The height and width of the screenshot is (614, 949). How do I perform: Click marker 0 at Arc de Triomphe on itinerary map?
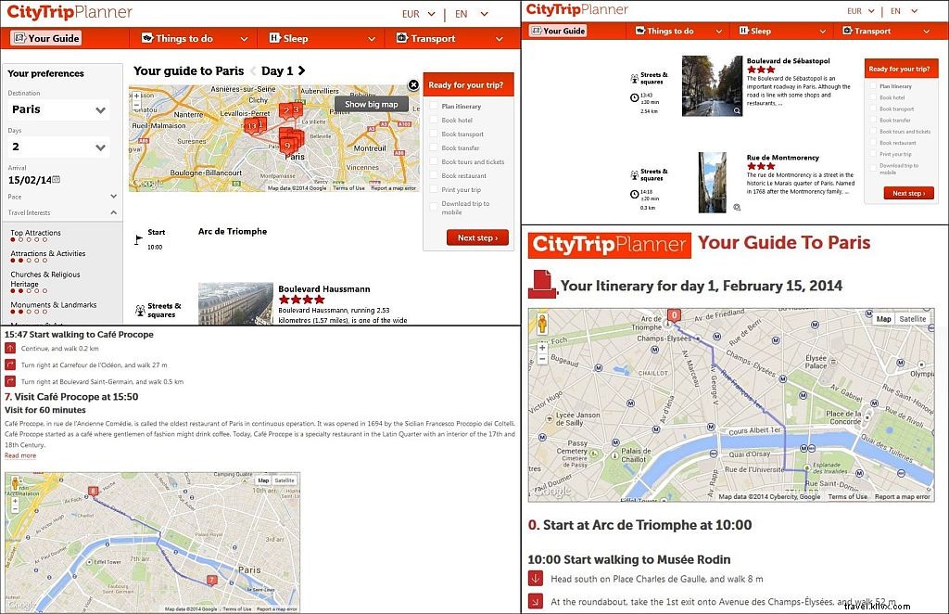click(674, 315)
